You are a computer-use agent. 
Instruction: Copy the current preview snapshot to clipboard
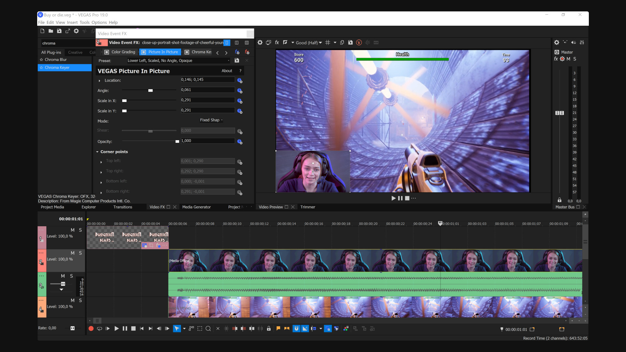[342, 42]
